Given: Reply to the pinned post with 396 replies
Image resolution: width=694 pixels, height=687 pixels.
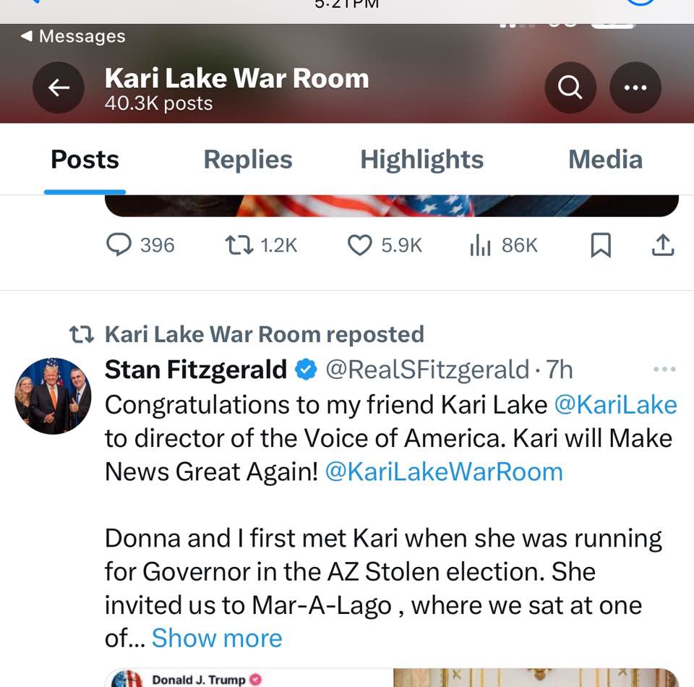Looking at the screenshot, I should [120, 245].
